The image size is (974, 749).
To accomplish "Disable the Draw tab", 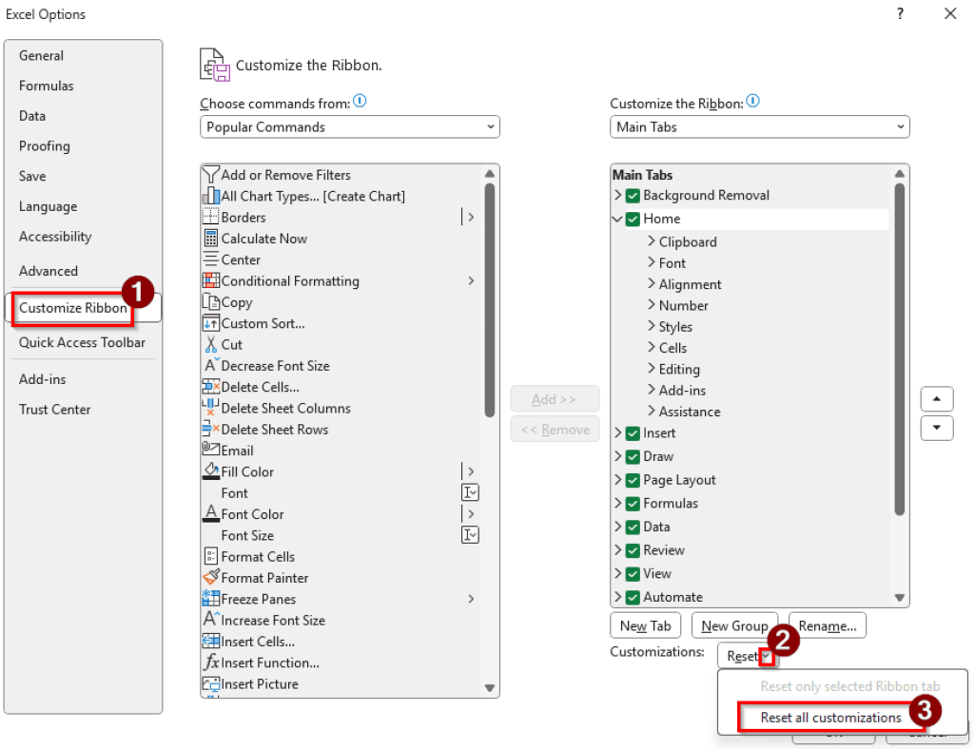I will coord(633,456).
